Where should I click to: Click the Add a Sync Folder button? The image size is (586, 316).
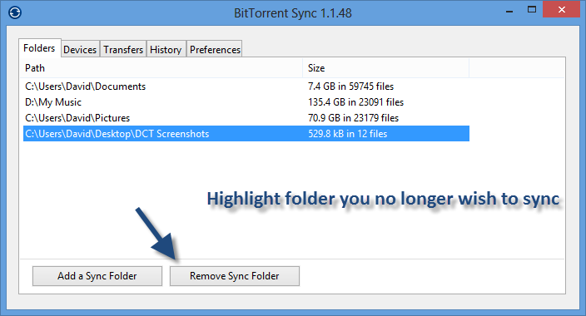(97, 276)
